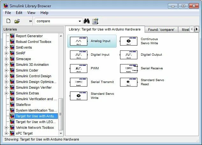Switch to the Found: 'compare' tab
This screenshot has width=202, height=145.
[161, 30]
